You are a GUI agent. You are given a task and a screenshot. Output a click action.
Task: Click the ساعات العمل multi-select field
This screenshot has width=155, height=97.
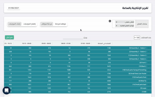tap(124, 24)
